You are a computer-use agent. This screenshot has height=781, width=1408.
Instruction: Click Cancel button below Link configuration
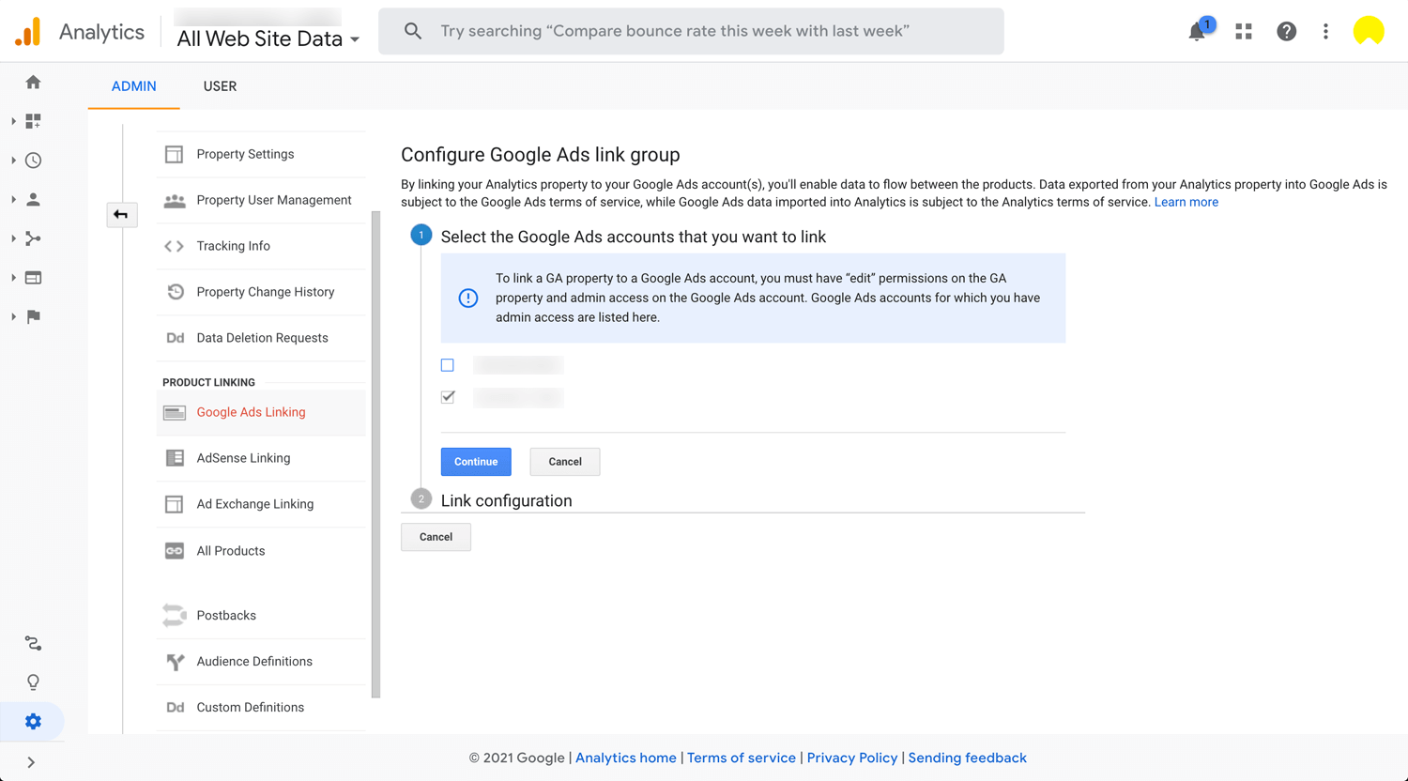click(436, 537)
